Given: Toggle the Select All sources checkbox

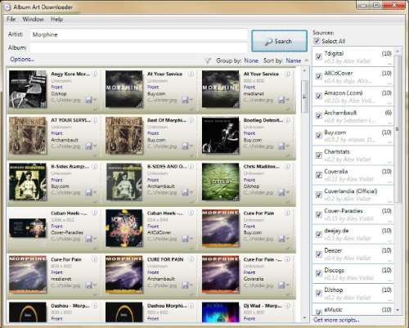Looking at the screenshot, I should coord(317,41).
